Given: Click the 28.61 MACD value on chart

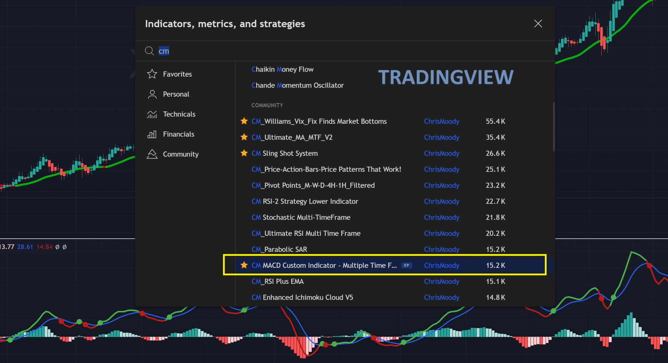Looking at the screenshot, I should [x=25, y=247].
